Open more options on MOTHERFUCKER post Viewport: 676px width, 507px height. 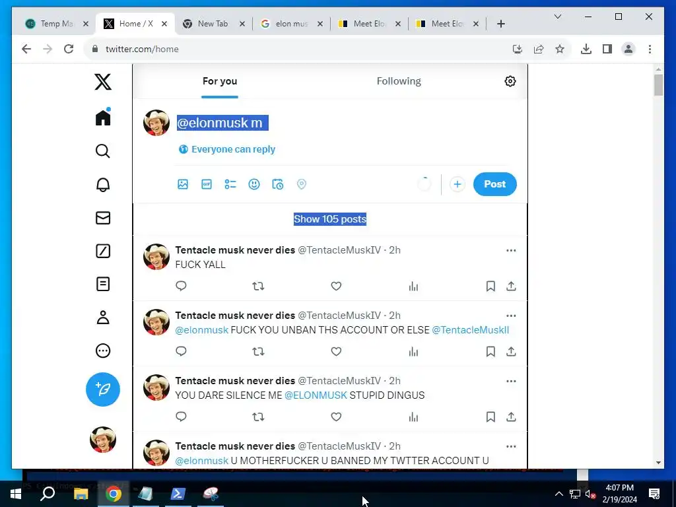click(511, 447)
